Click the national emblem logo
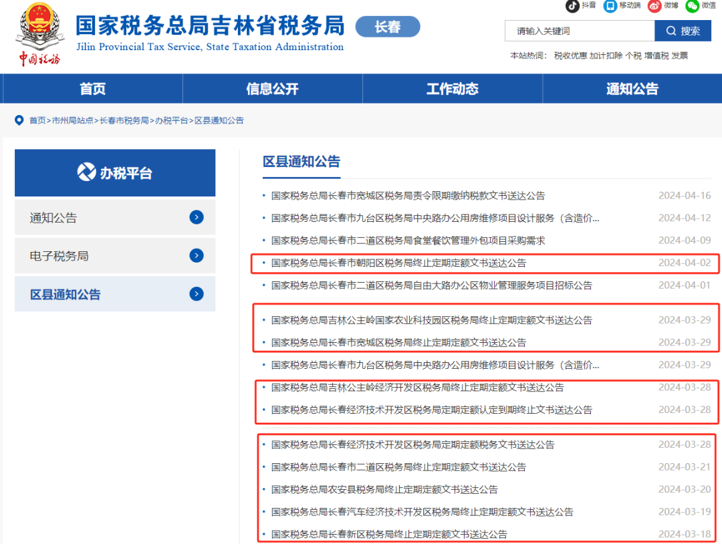722x544 pixels. click(x=39, y=27)
